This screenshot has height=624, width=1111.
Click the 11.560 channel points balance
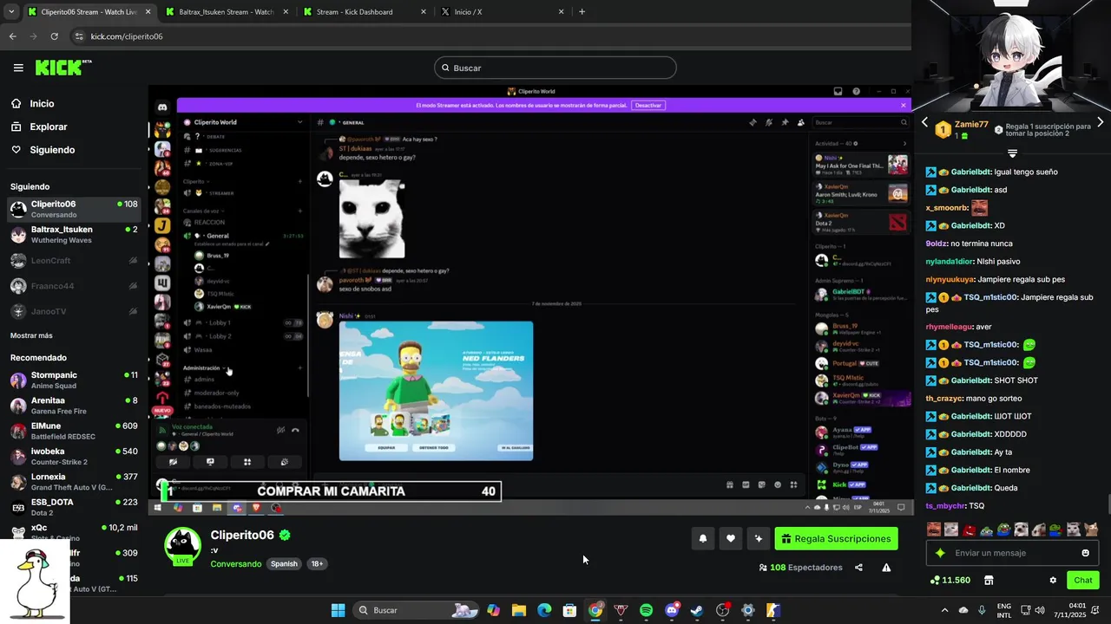click(x=950, y=580)
